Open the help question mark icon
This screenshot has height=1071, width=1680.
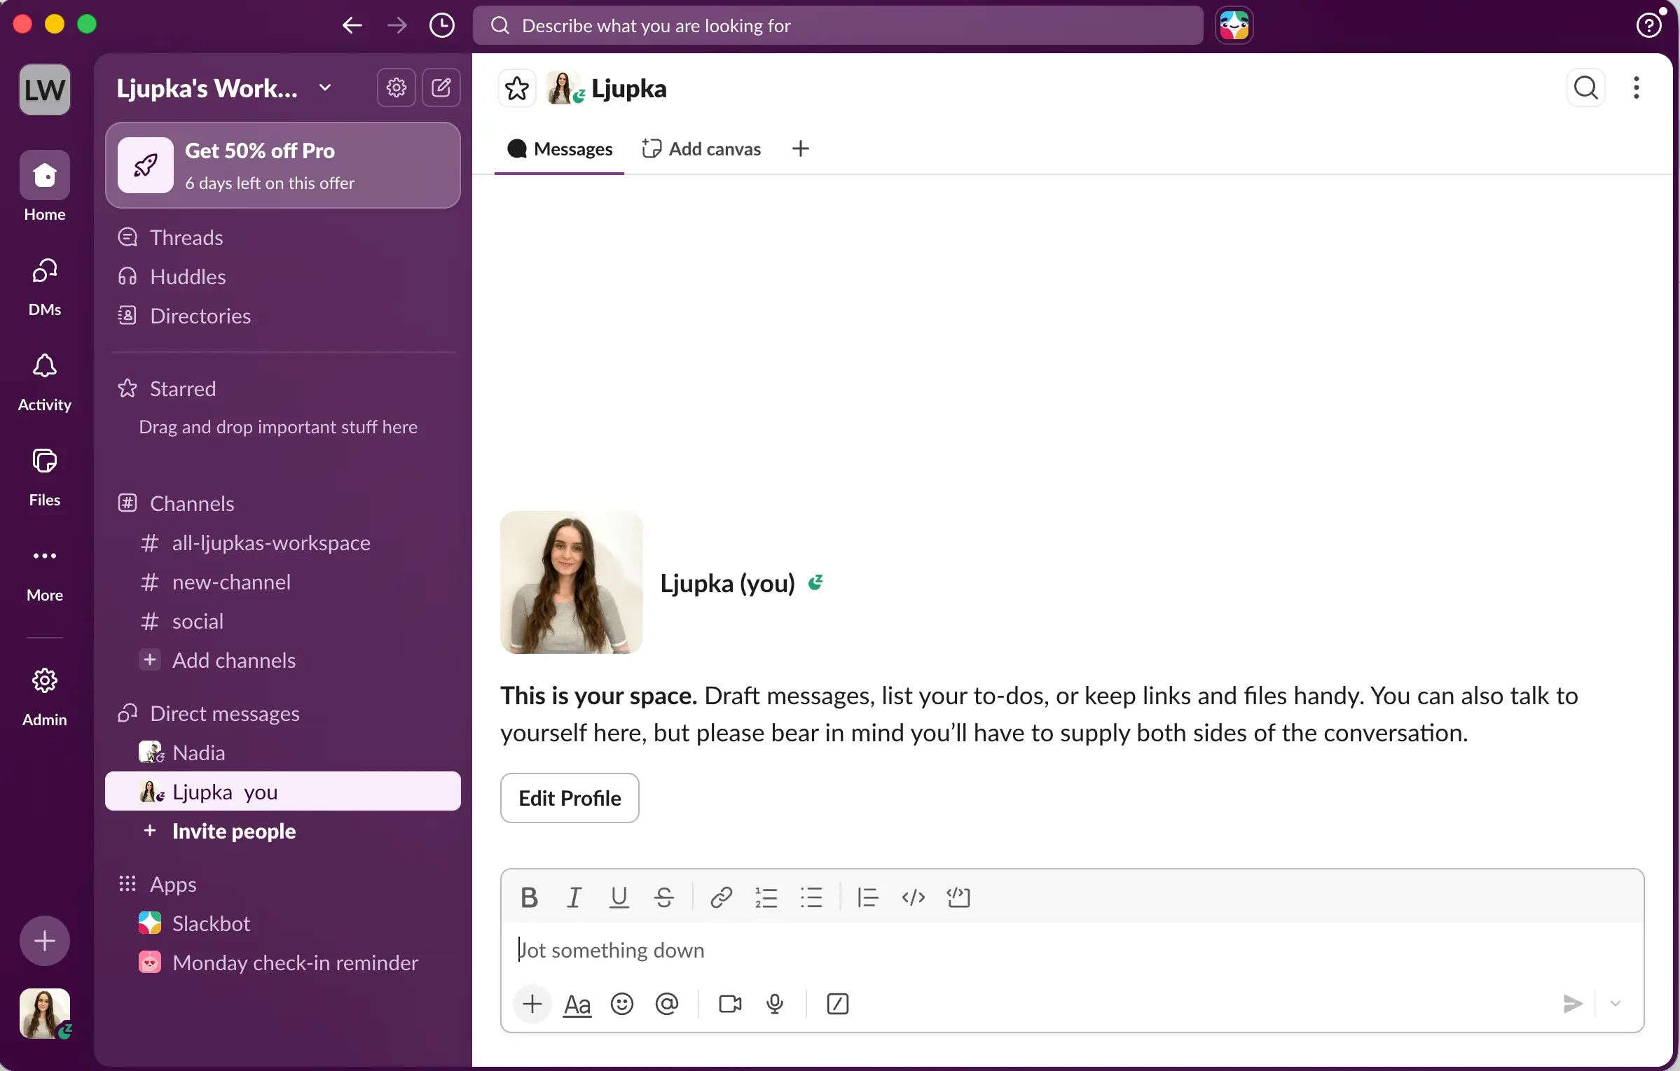[x=1648, y=26]
